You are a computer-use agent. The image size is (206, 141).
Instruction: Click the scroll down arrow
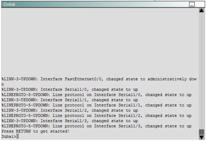tap(201, 137)
